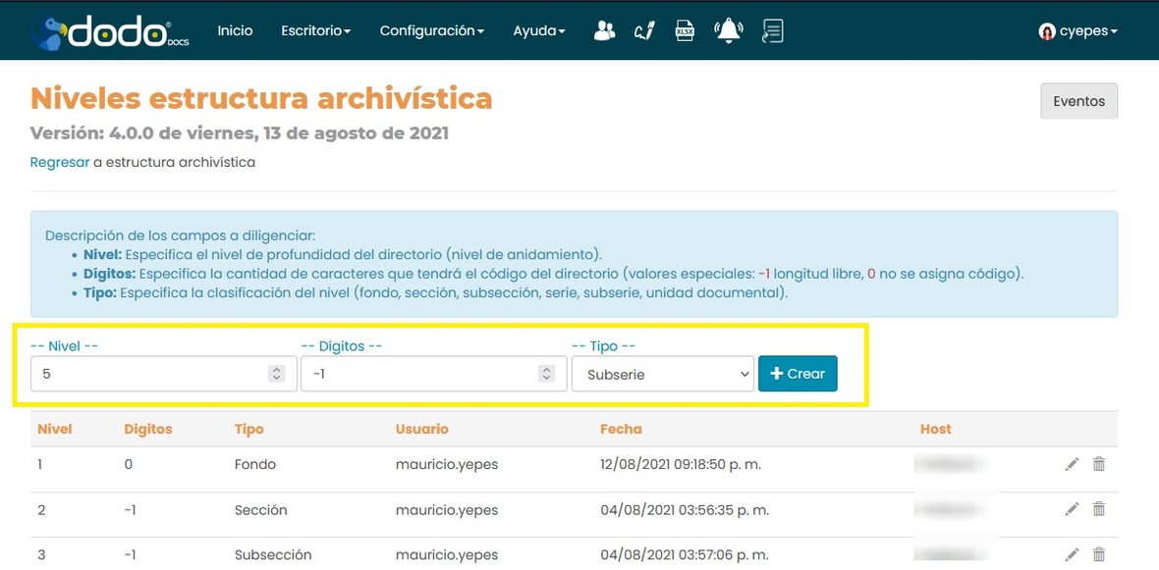The width and height of the screenshot is (1159, 570).
Task: Click the Usuario column header
Action: (x=422, y=429)
